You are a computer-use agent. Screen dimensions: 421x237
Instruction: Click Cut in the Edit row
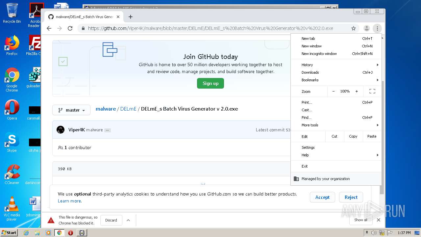click(334, 136)
